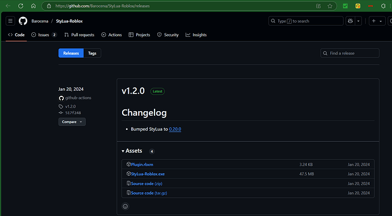Go to the browser home page icon
The image size is (392, 216).
coord(34,6)
